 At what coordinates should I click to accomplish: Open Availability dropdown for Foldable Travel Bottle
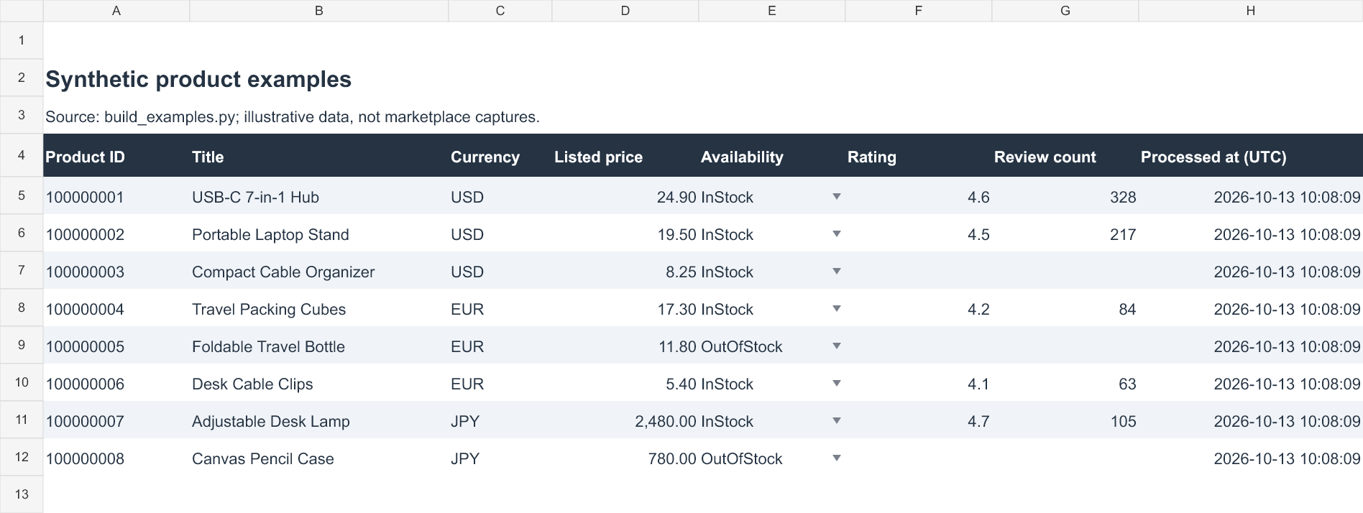pyautogui.click(x=836, y=346)
